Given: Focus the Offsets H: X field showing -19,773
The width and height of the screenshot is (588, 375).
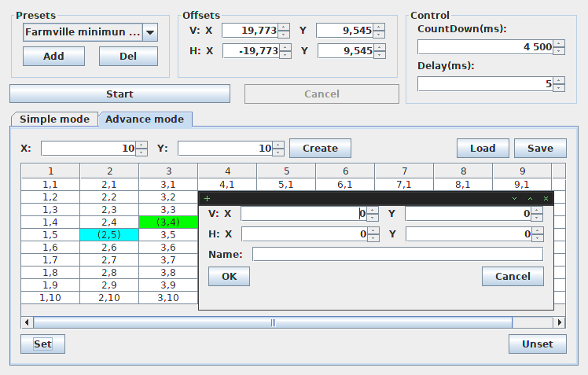Looking at the screenshot, I should click(251, 51).
